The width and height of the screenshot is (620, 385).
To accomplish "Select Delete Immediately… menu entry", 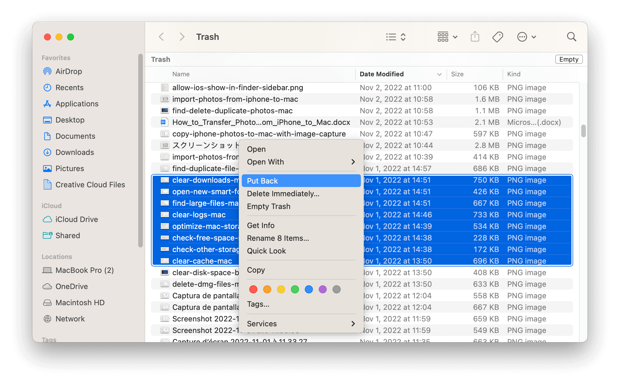I will pyautogui.click(x=283, y=194).
